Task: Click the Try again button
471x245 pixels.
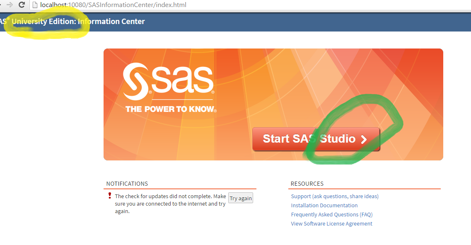Action: click(x=241, y=198)
